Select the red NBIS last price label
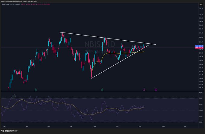Screen dimensions: 205x134 point(199,48)
